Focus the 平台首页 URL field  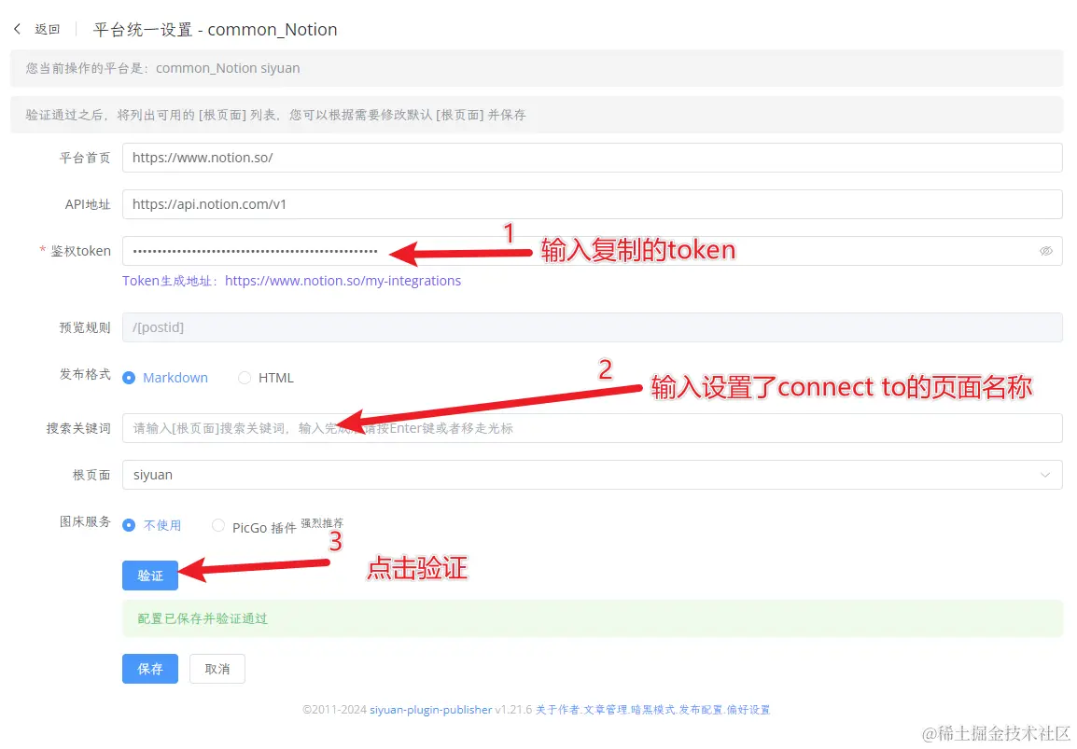tap(592, 158)
